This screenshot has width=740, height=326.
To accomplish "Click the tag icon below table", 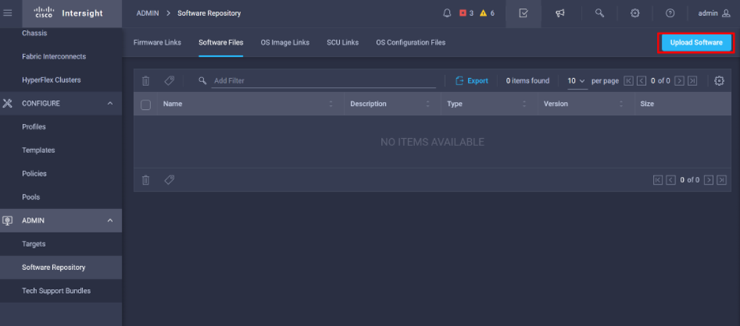I will [x=169, y=180].
